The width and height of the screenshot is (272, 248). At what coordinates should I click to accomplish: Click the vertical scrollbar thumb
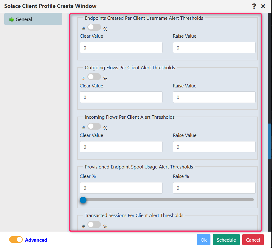(270, 141)
